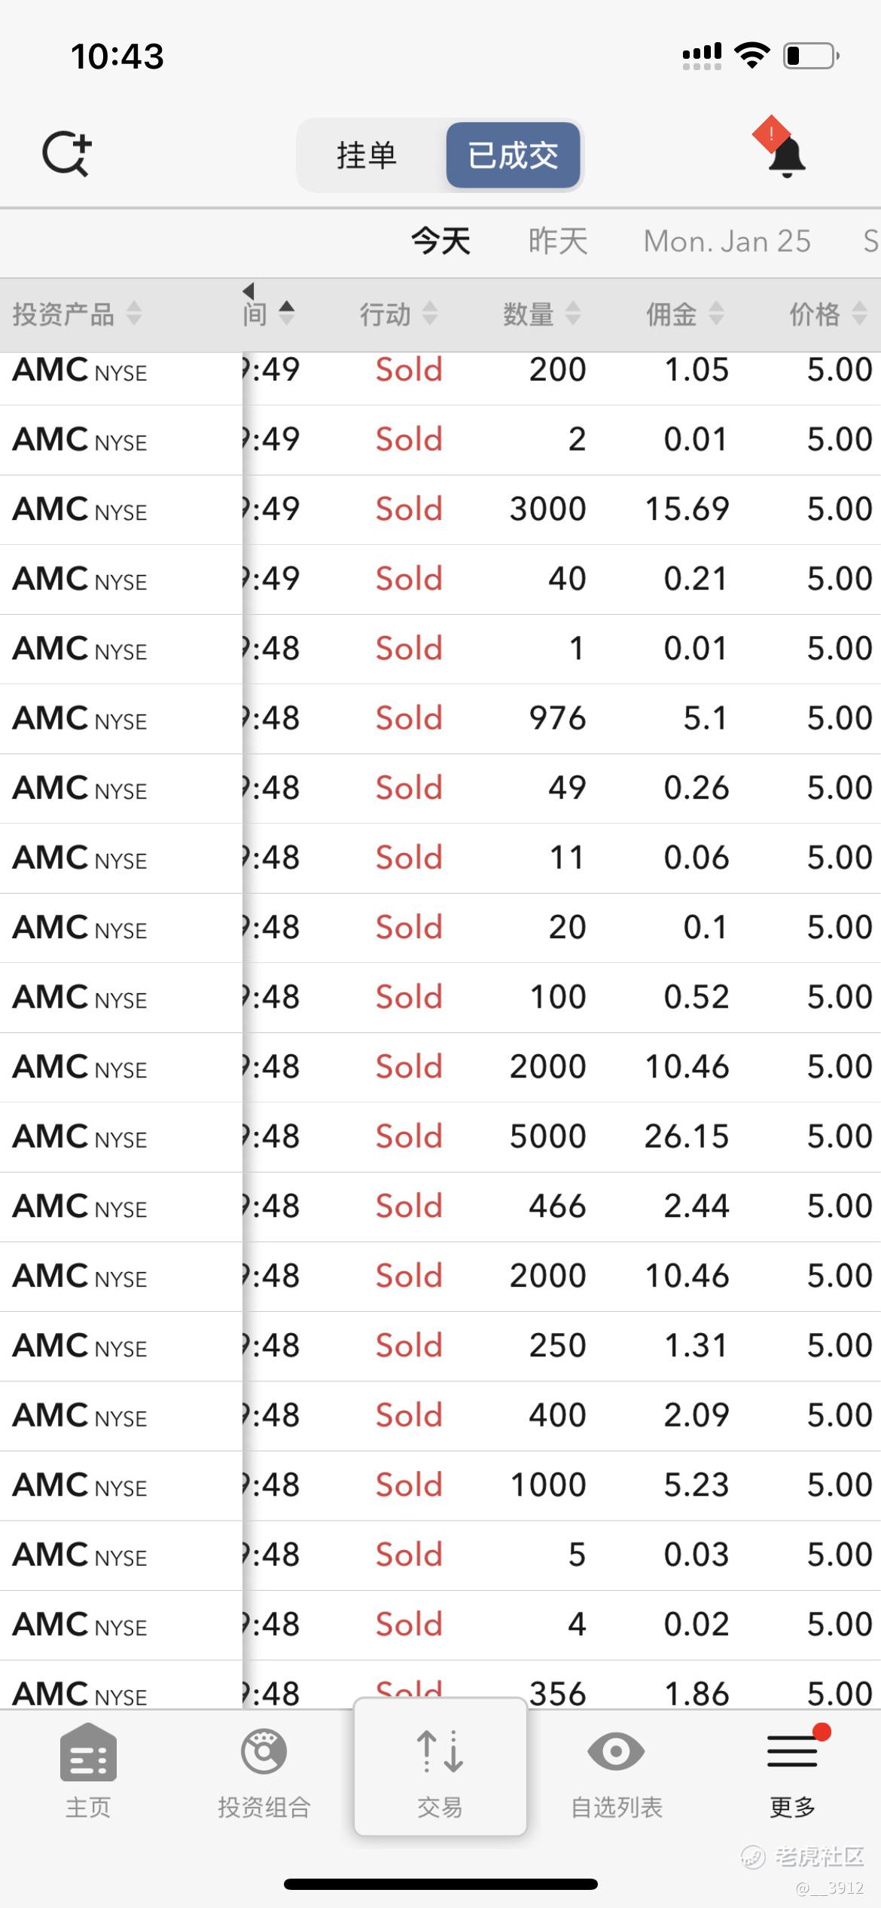Open the AMC trade with quantity 5000

coord(440,1136)
